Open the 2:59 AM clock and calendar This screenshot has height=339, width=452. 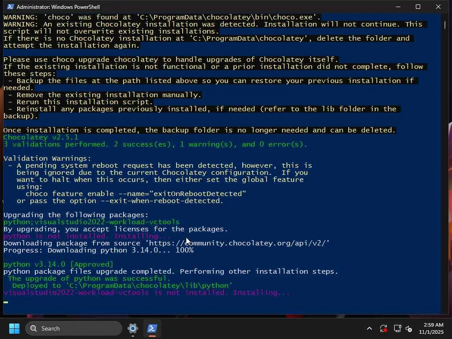tap(431, 328)
